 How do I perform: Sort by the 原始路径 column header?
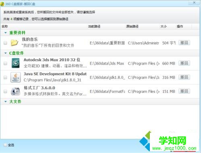point(143,26)
